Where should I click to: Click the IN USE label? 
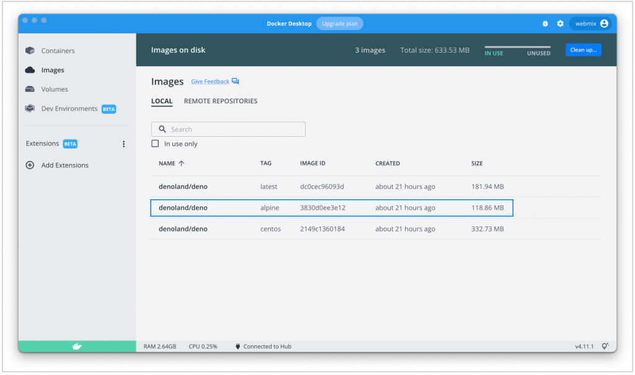[494, 53]
